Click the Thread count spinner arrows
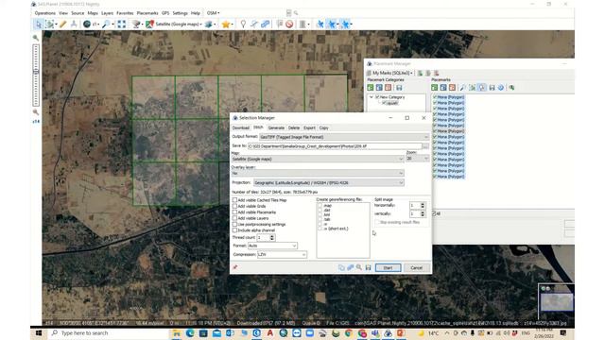 coord(272,237)
